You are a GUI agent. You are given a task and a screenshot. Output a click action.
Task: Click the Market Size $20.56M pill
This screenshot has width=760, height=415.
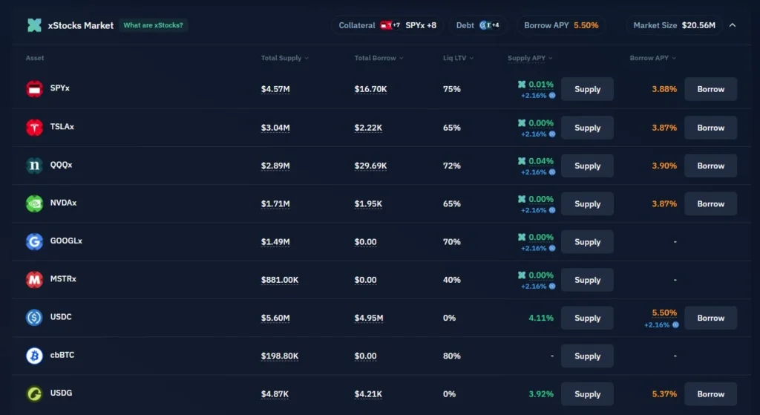(x=674, y=25)
